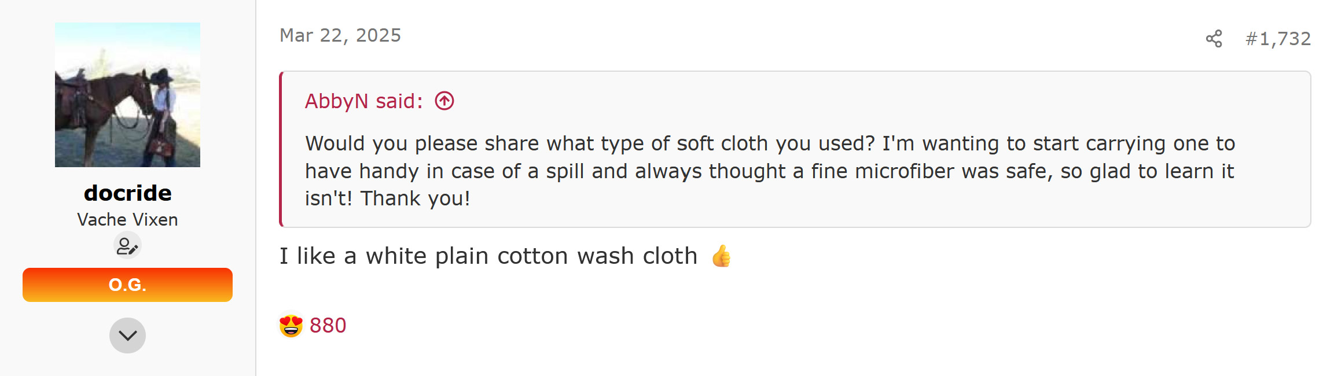The width and height of the screenshot is (1334, 376).
Task: Click the Vache Vixen user title
Action: click(127, 220)
